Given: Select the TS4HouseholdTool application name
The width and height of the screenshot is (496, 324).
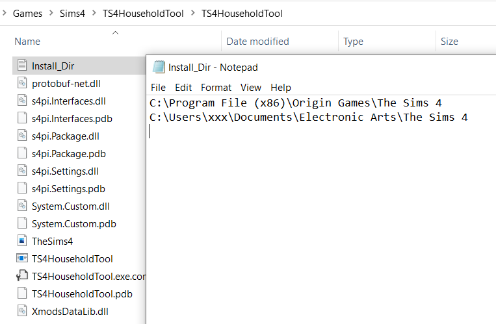Looking at the screenshot, I should 72,259.
